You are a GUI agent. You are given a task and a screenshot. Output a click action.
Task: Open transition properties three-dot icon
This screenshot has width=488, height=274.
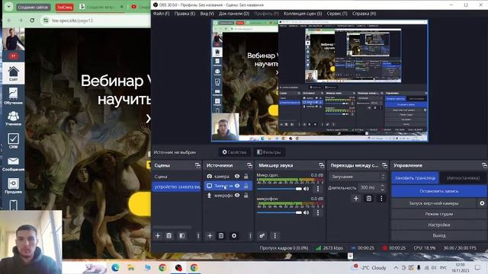tap(381, 198)
